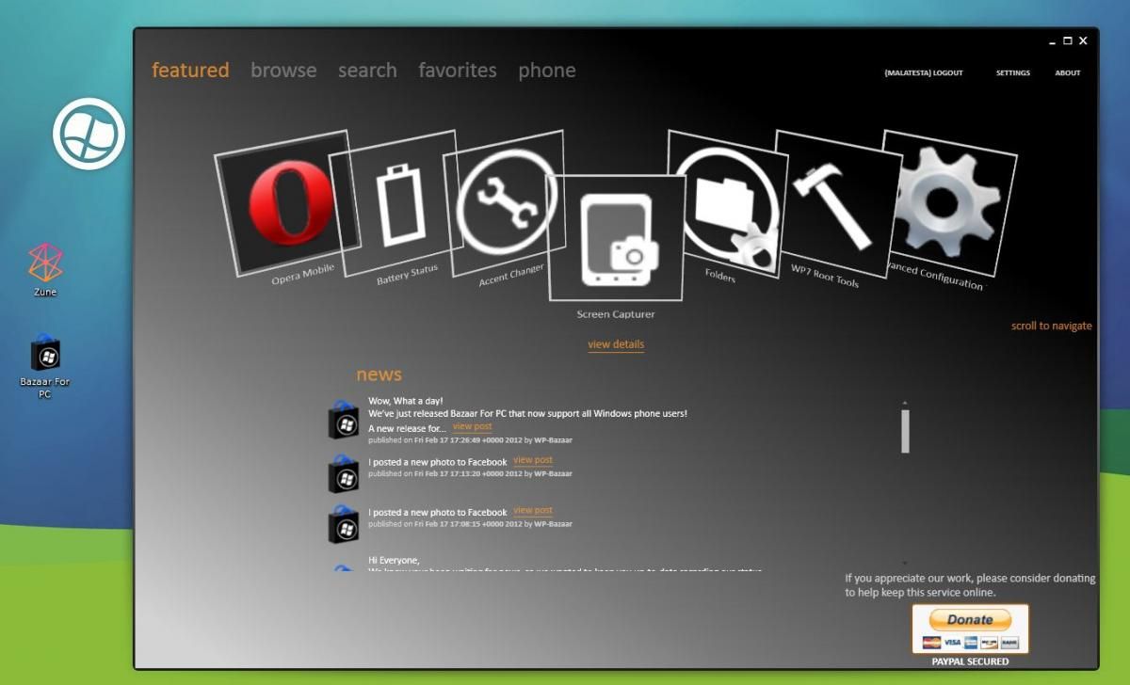Go to the favorites tab
Viewport: 1130px width, 685px height.
(458, 70)
